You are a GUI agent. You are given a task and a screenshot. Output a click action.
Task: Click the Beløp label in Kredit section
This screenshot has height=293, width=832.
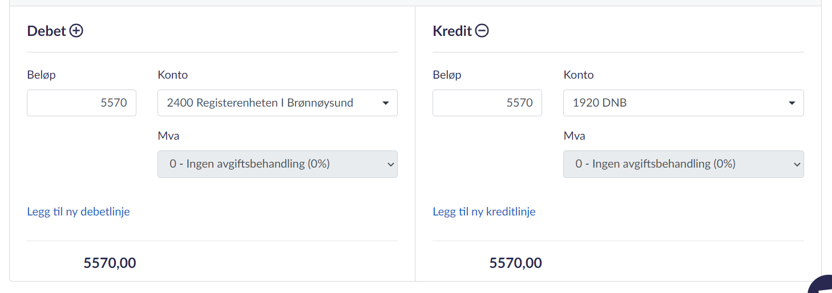point(447,75)
